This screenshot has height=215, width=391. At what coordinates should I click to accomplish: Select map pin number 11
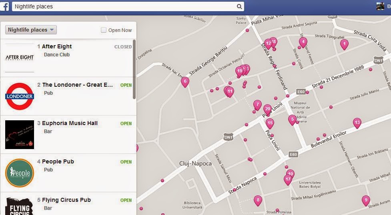pos(230,92)
